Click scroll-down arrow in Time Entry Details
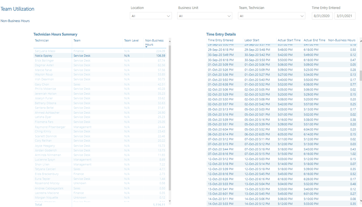Viewport: 362px width, 207px height. (x=360, y=201)
